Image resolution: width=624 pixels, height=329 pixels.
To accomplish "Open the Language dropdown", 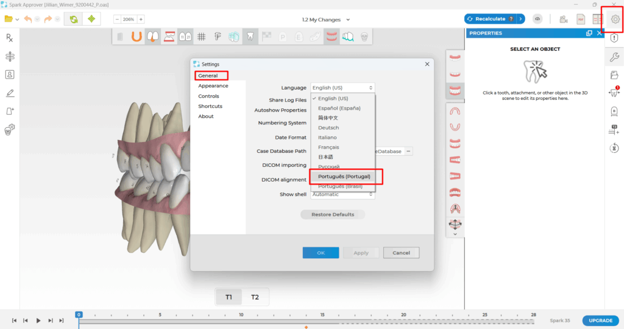I will pyautogui.click(x=342, y=88).
